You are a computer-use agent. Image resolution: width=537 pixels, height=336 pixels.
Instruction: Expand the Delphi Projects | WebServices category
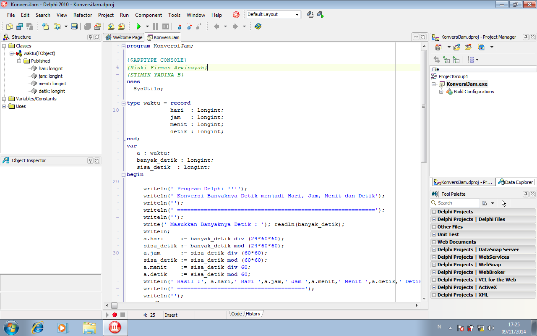coord(434,257)
